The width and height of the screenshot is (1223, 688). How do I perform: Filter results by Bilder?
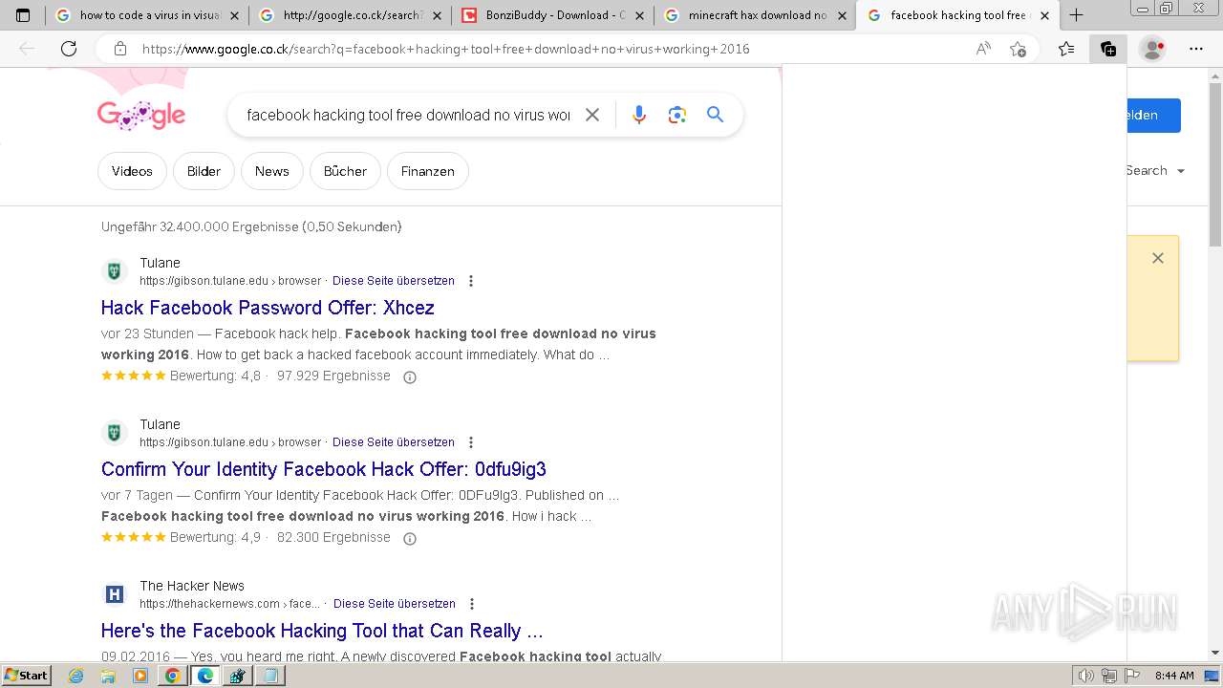(204, 171)
